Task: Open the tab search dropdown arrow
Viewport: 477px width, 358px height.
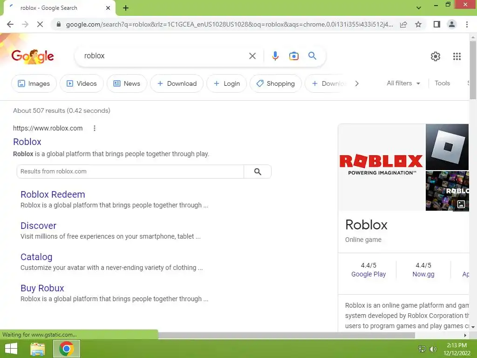Action: [419, 8]
